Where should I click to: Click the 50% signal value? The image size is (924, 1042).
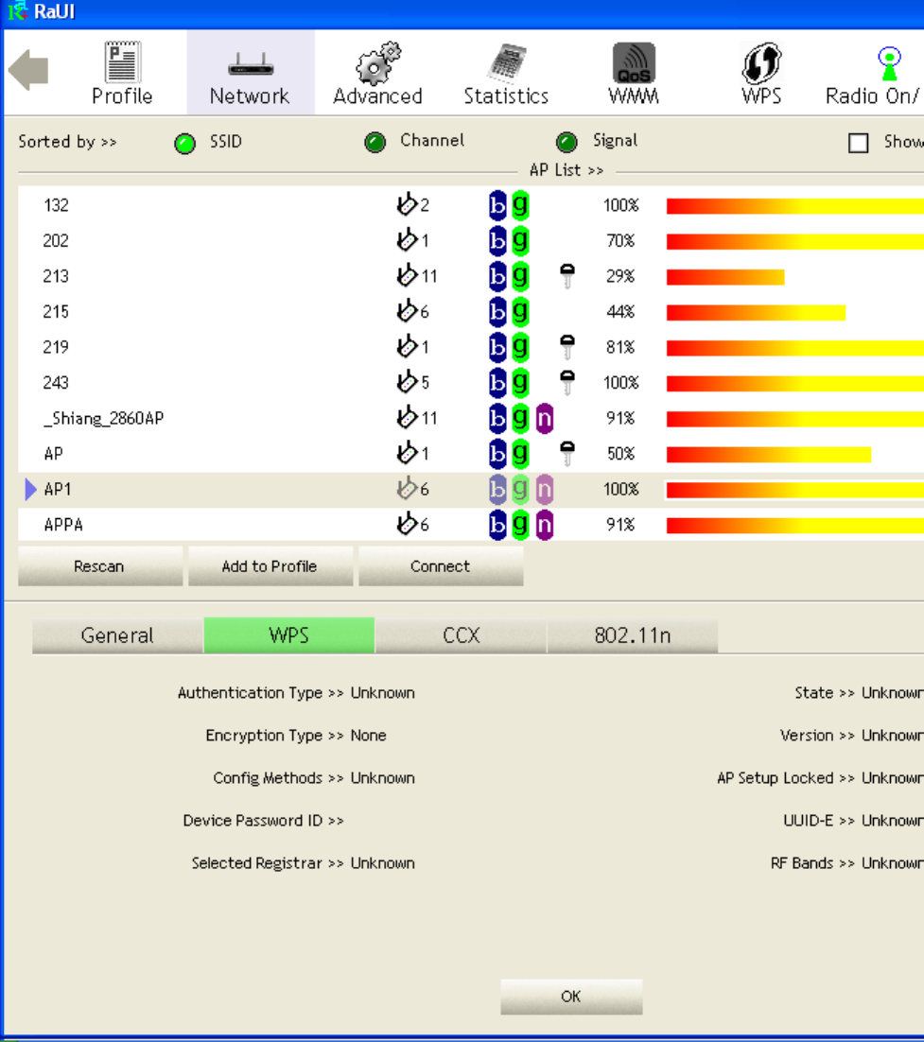point(620,454)
